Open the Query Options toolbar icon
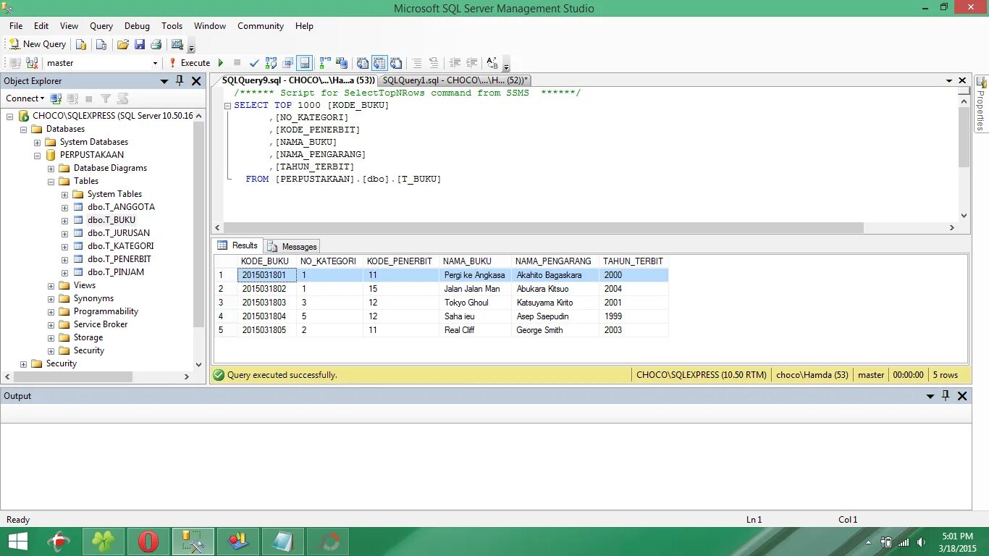The width and height of the screenshot is (989, 556). pyautogui.click(x=287, y=63)
